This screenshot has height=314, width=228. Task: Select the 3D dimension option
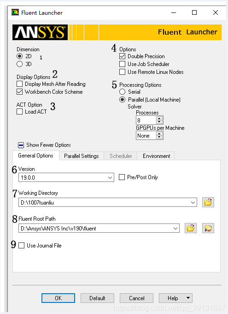(x=20, y=64)
